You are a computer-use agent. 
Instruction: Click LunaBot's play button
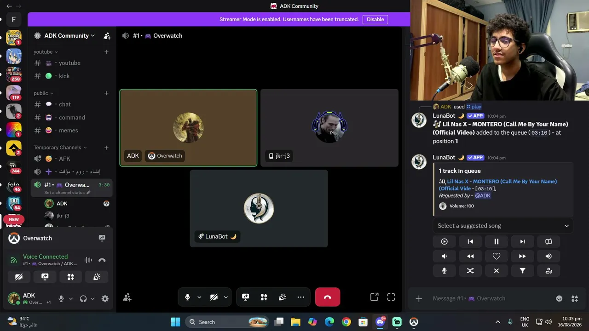point(444,241)
